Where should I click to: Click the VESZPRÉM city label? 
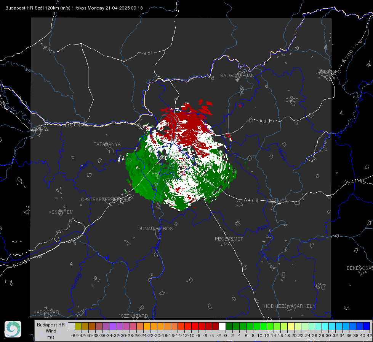tap(61, 212)
